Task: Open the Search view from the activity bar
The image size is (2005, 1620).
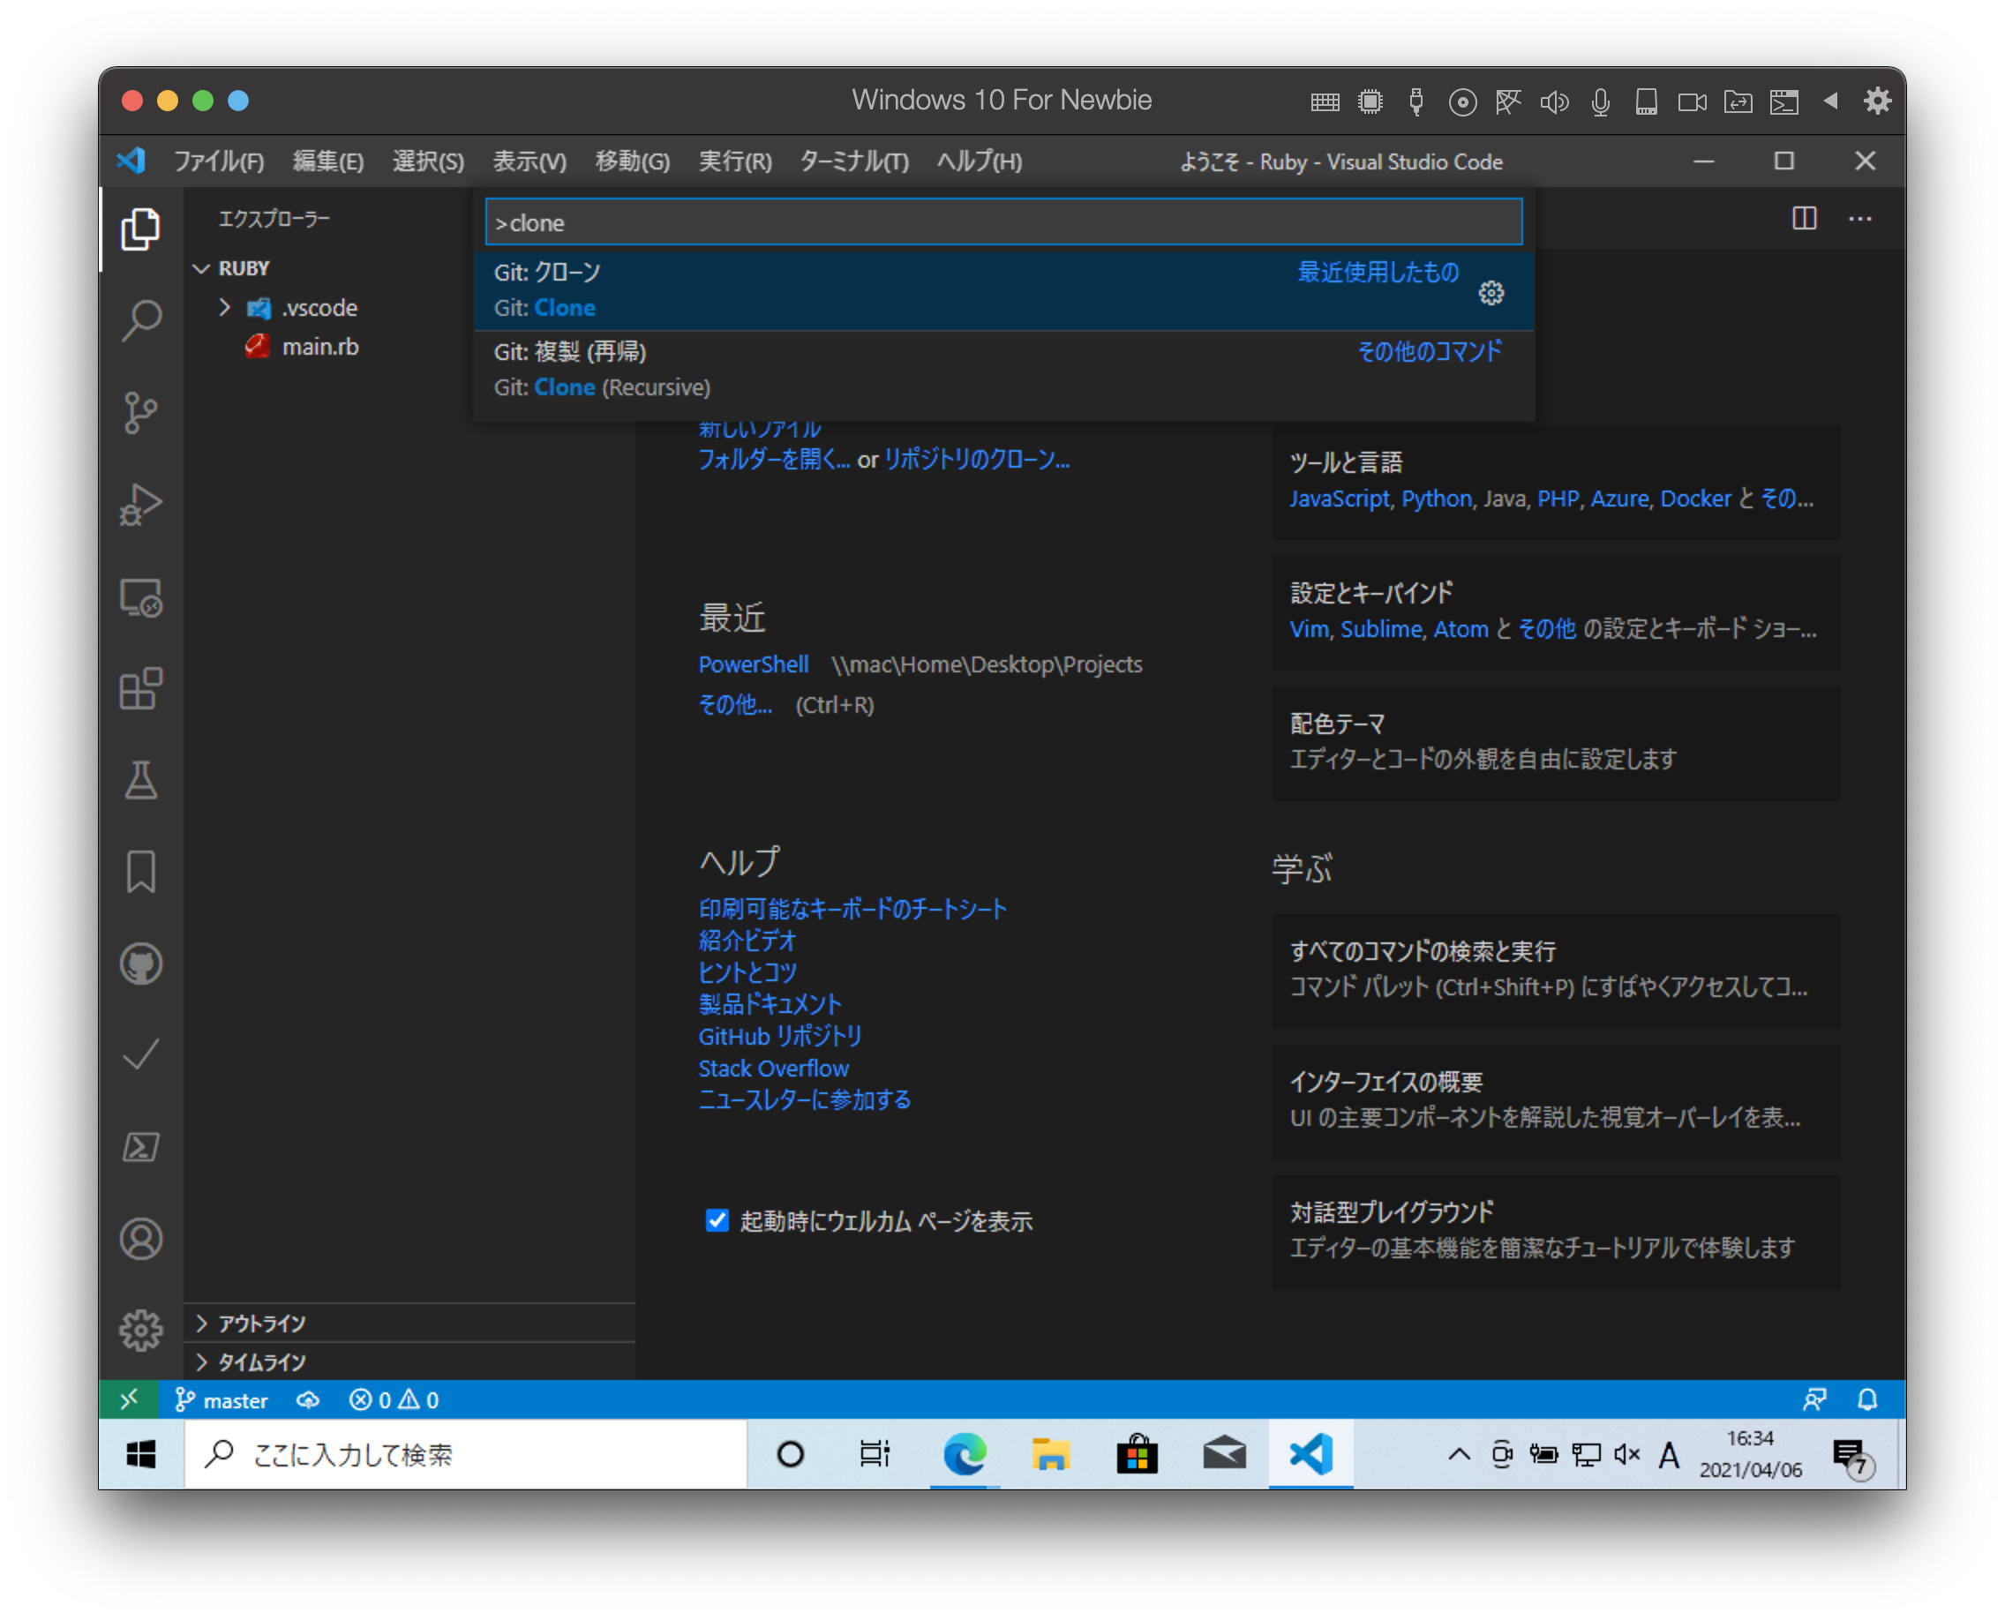Action: tap(142, 319)
